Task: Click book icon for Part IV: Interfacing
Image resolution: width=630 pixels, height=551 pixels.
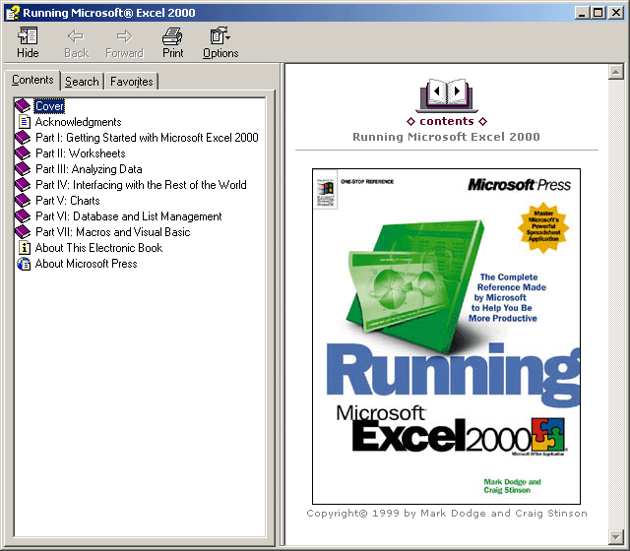Action: point(23,184)
